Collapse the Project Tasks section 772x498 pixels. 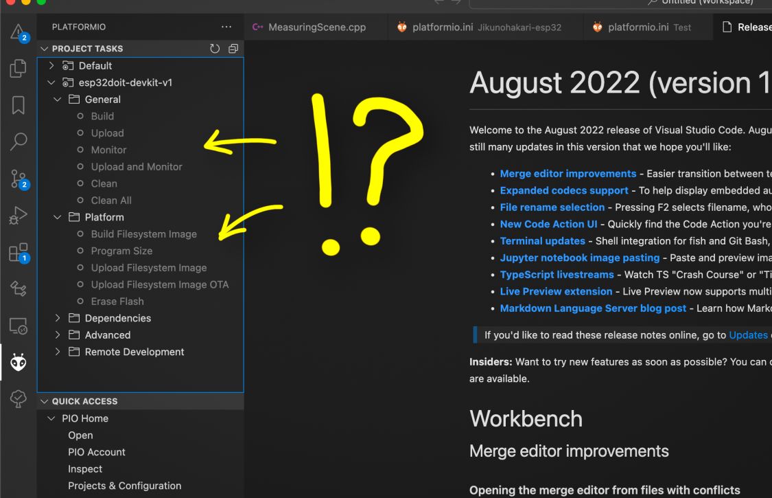pyautogui.click(x=45, y=48)
